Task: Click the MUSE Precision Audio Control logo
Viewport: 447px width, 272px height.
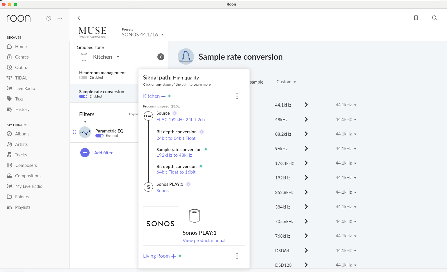Action: (x=92, y=32)
